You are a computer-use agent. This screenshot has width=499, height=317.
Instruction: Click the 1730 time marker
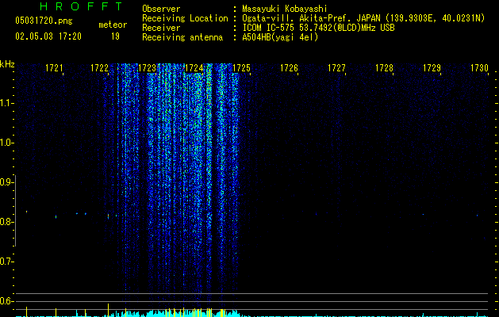[479, 68]
